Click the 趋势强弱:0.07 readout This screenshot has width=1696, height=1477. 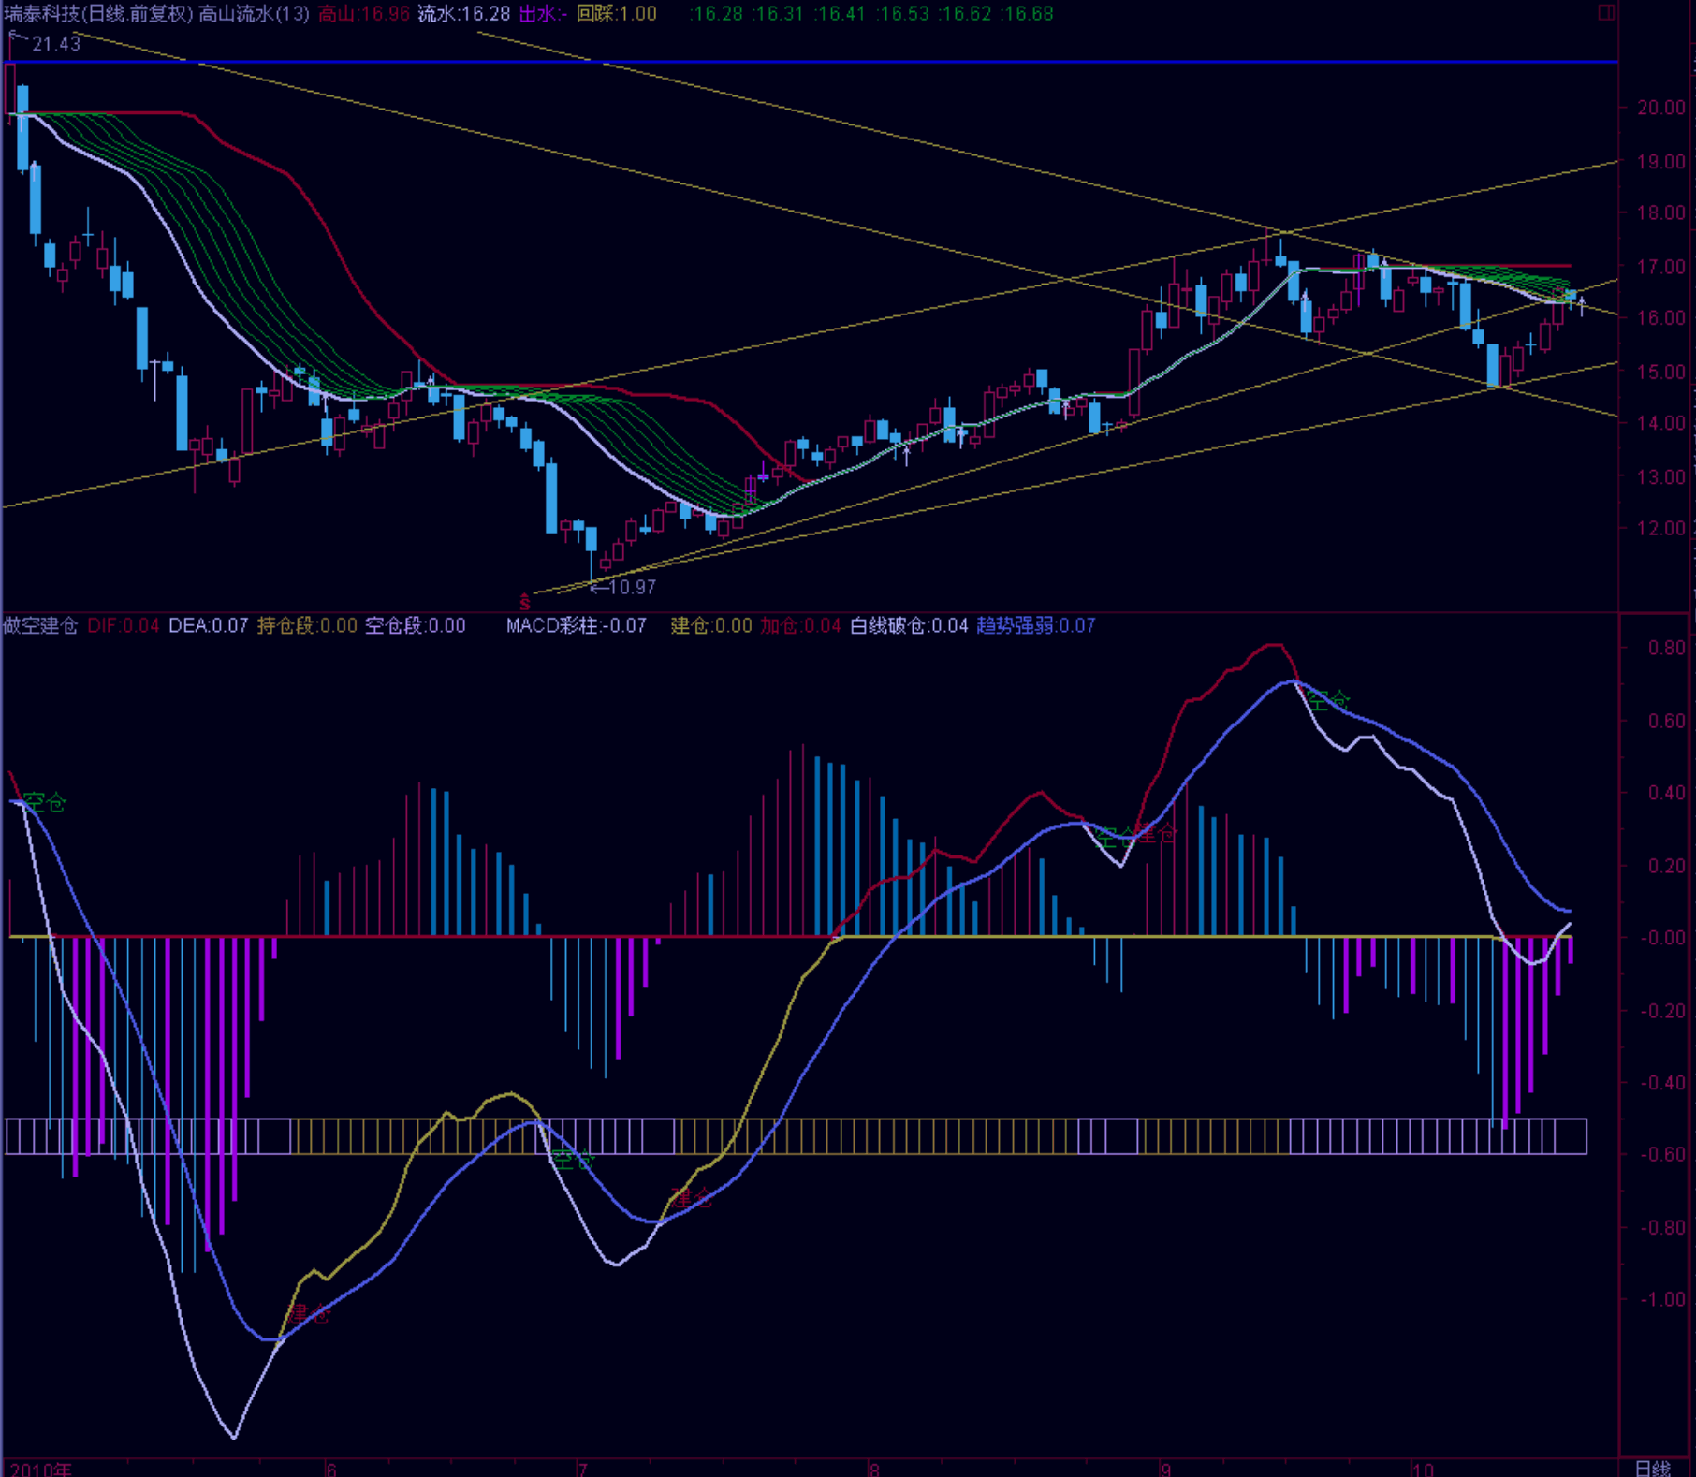(1036, 625)
